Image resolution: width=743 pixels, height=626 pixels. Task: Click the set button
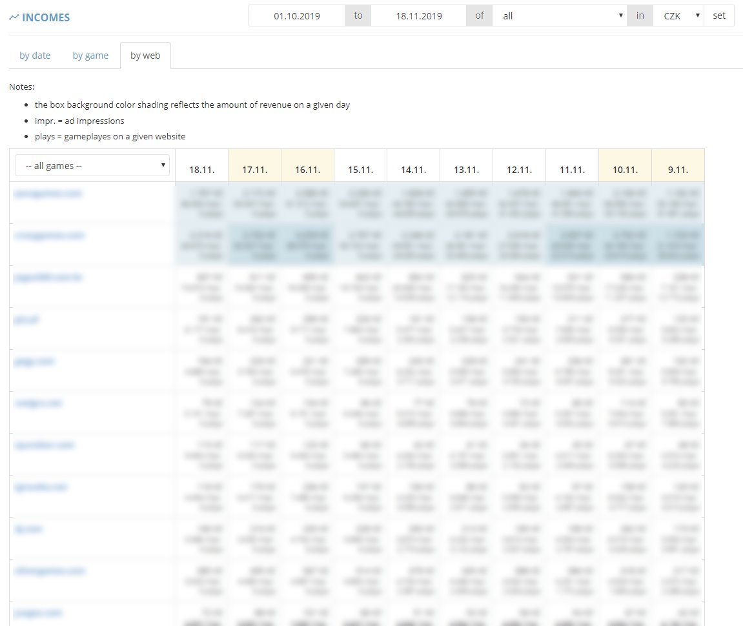[x=719, y=15]
